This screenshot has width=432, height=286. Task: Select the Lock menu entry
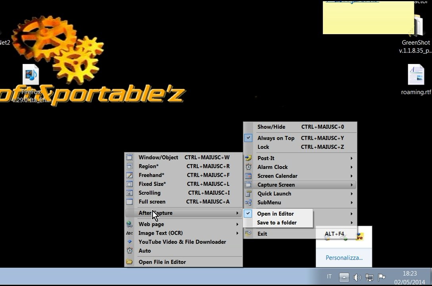(300, 147)
